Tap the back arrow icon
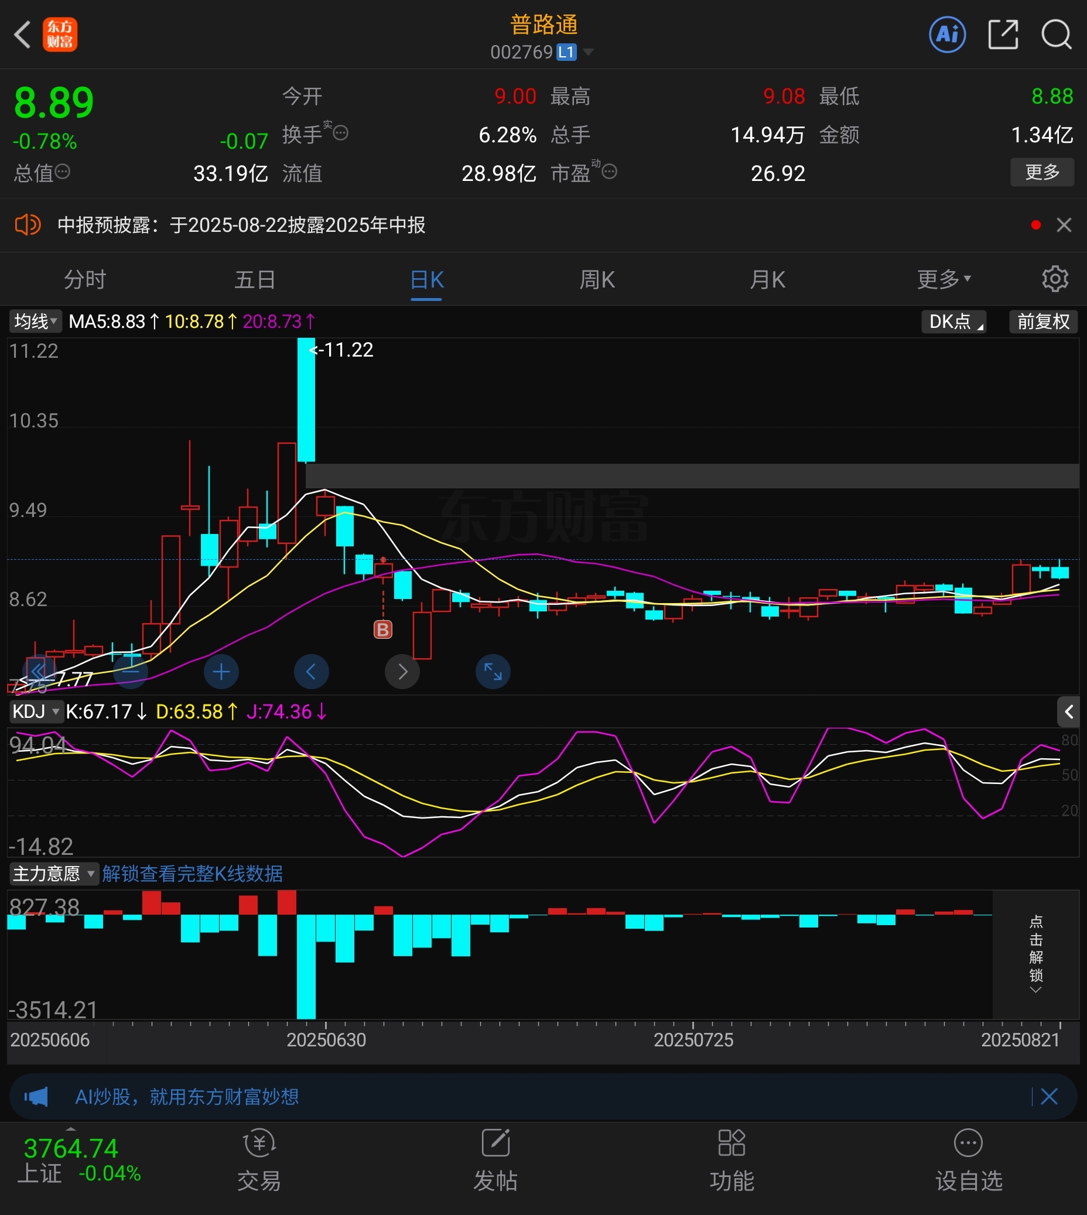 [x=22, y=35]
